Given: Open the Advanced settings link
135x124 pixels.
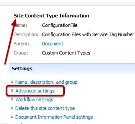Looking at the screenshot, I should (35, 91).
